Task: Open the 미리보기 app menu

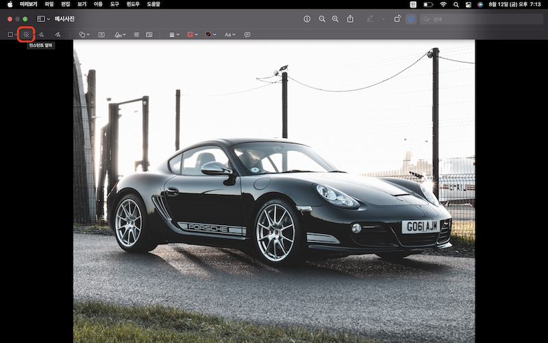Action: click(28, 5)
